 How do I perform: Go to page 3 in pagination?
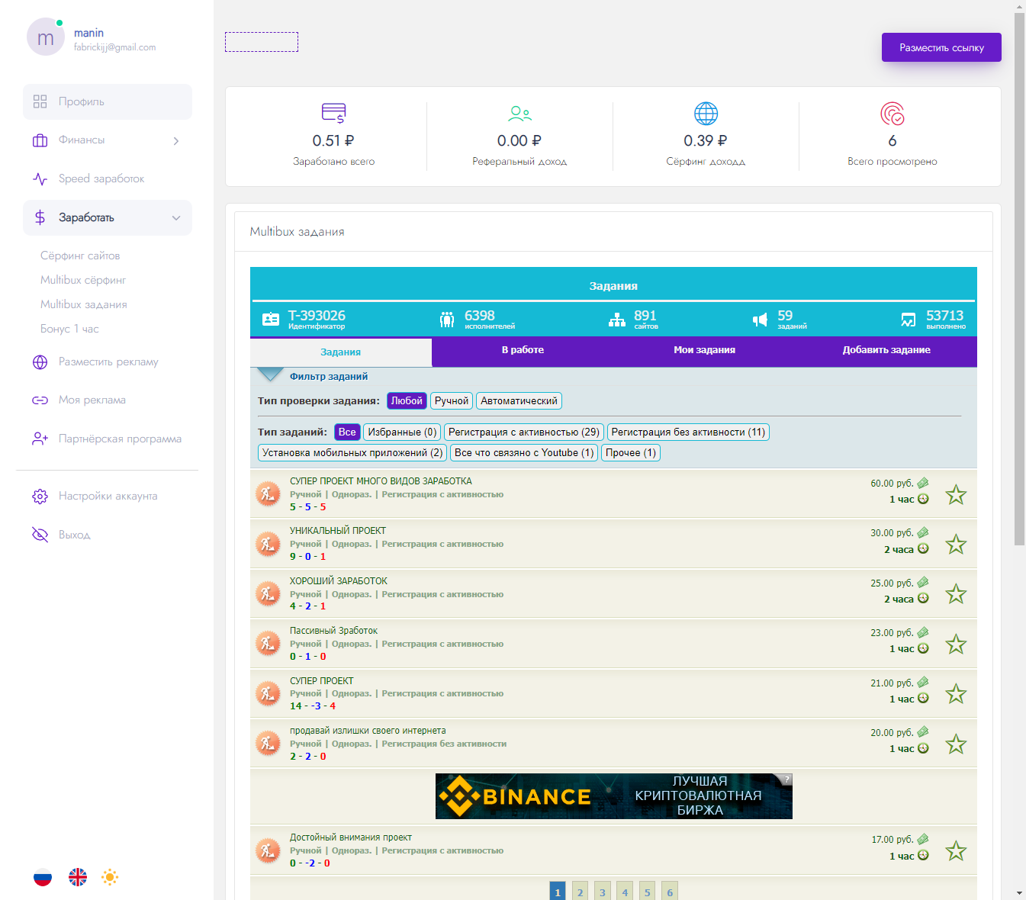603,892
